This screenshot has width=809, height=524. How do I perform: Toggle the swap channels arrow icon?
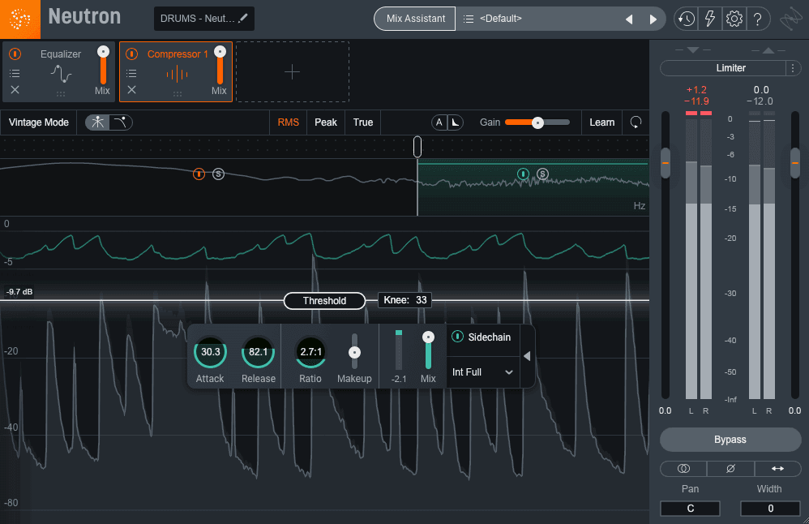tap(777, 468)
